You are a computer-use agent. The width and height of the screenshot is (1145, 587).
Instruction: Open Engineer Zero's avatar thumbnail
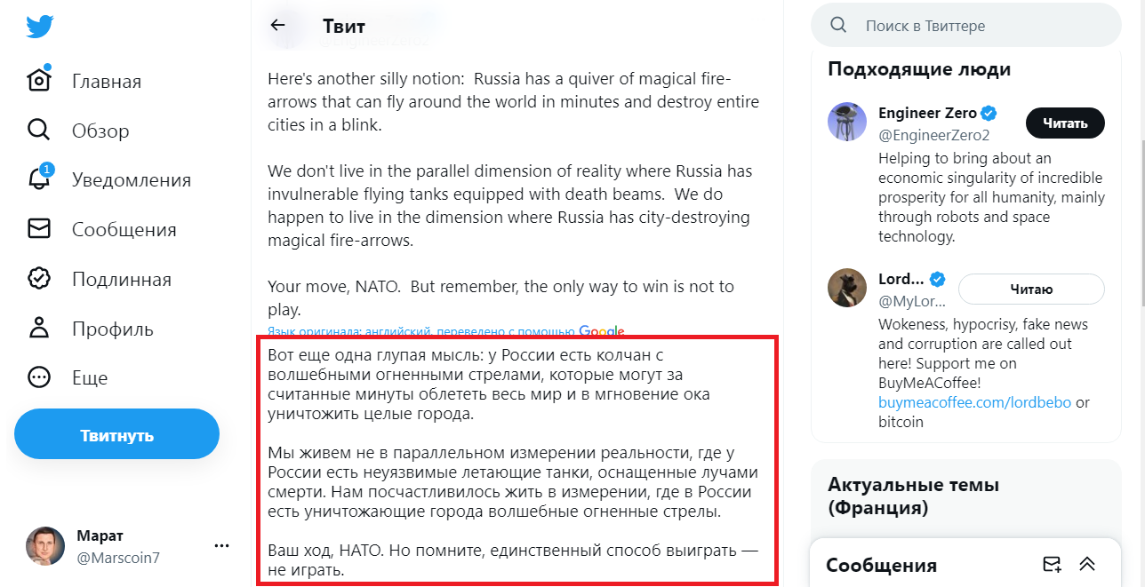coord(847,122)
